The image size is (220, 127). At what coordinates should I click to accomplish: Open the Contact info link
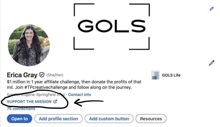point(79,95)
